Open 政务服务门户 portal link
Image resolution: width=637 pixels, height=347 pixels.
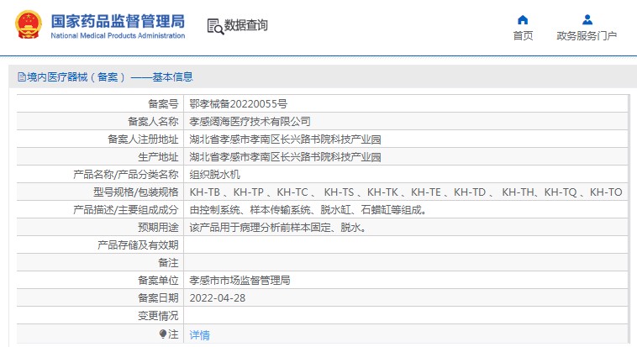tap(587, 36)
